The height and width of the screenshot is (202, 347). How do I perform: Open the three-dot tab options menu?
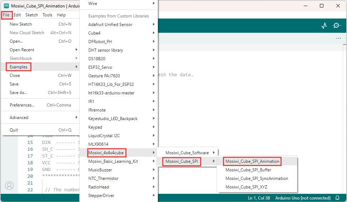coord(338,38)
